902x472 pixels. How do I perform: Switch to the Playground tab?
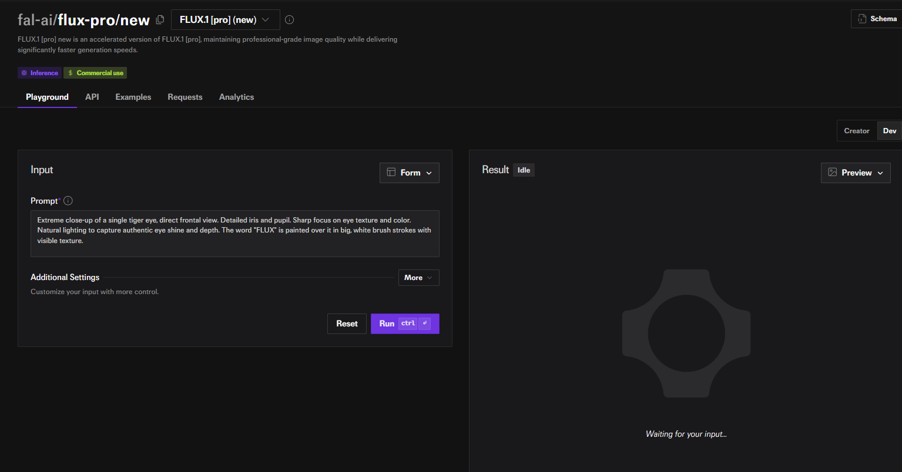coord(47,97)
